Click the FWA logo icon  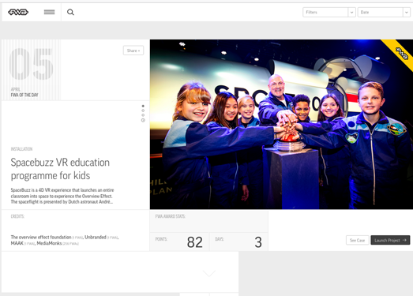pyautogui.click(x=18, y=12)
